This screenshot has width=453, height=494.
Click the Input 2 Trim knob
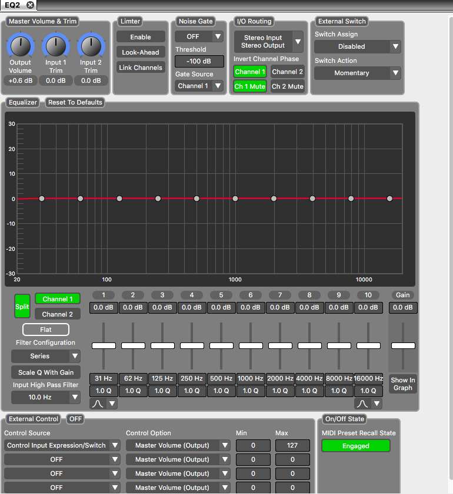point(91,46)
